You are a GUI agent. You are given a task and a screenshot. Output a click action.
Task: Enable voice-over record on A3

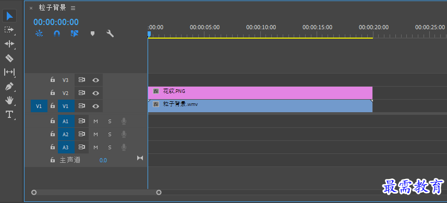click(124, 147)
